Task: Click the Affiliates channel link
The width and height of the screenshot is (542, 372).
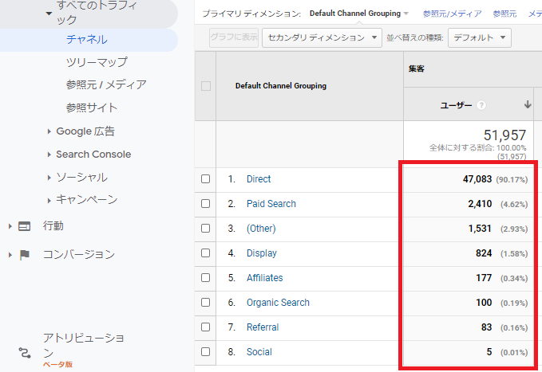Action: 264,278
